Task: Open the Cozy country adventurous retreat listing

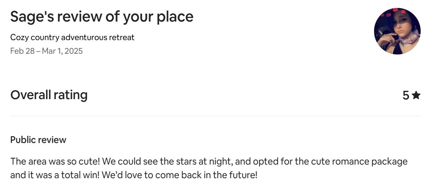Action: [72, 37]
